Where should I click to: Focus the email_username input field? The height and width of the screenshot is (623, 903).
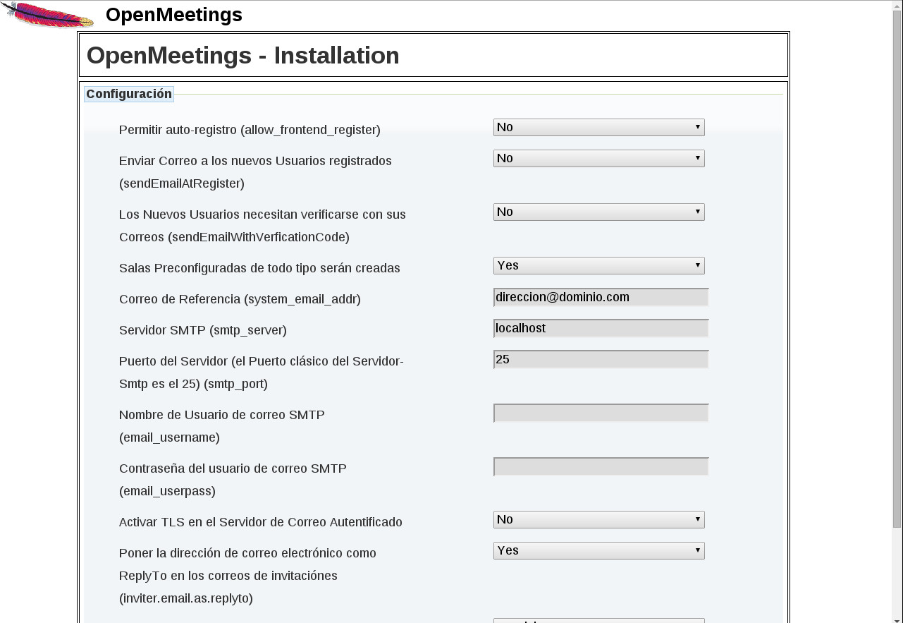coord(601,413)
